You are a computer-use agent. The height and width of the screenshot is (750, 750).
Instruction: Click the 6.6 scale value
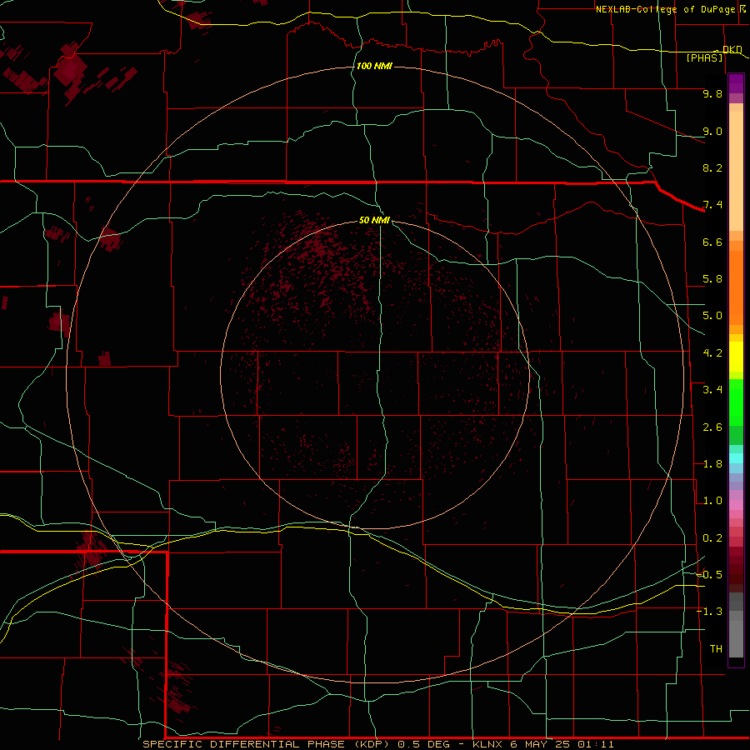pyautogui.click(x=712, y=242)
